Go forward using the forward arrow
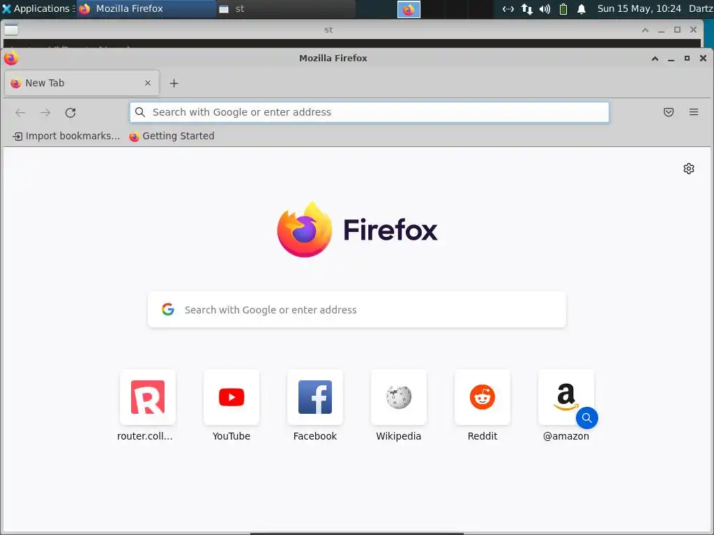This screenshot has width=714, height=535. tap(45, 112)
